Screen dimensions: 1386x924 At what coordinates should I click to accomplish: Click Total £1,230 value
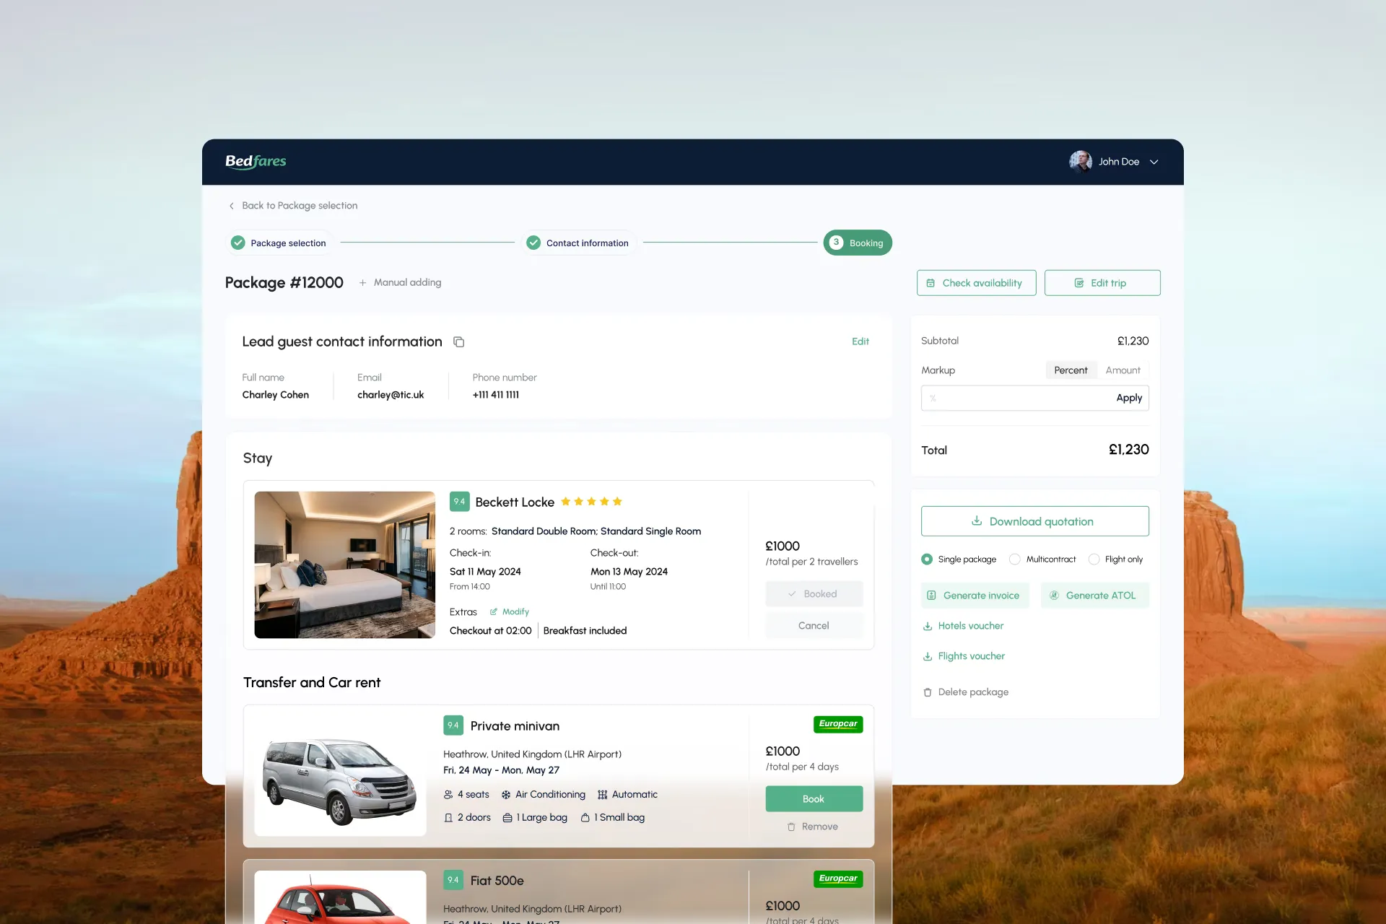[1128, 450]
